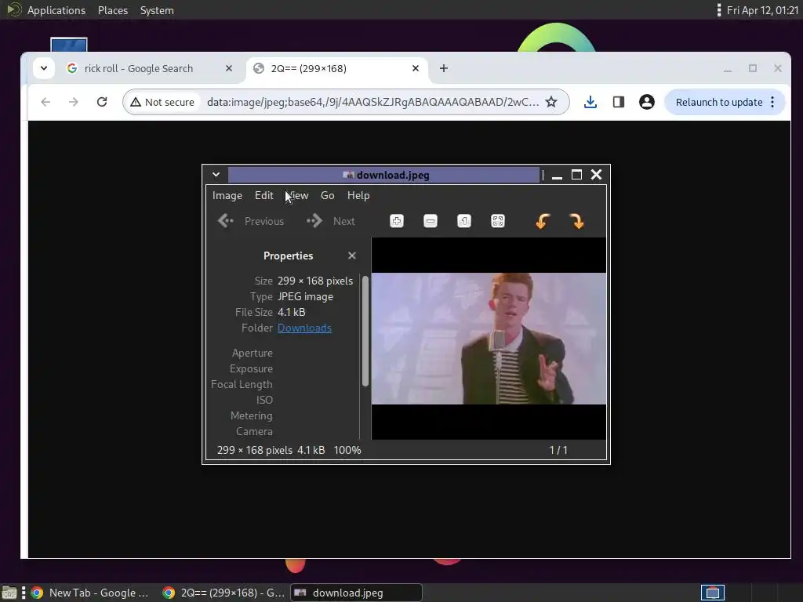Open a new Chrome tab
Viewport: 803px width, 602px height.
444,68
